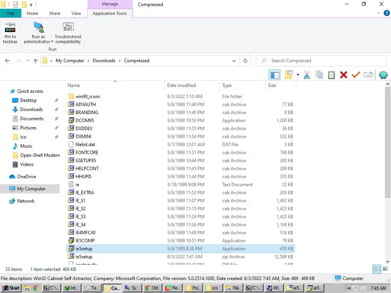Sort by the Name column header
The image size is (391, 293).
click(115, 85)
